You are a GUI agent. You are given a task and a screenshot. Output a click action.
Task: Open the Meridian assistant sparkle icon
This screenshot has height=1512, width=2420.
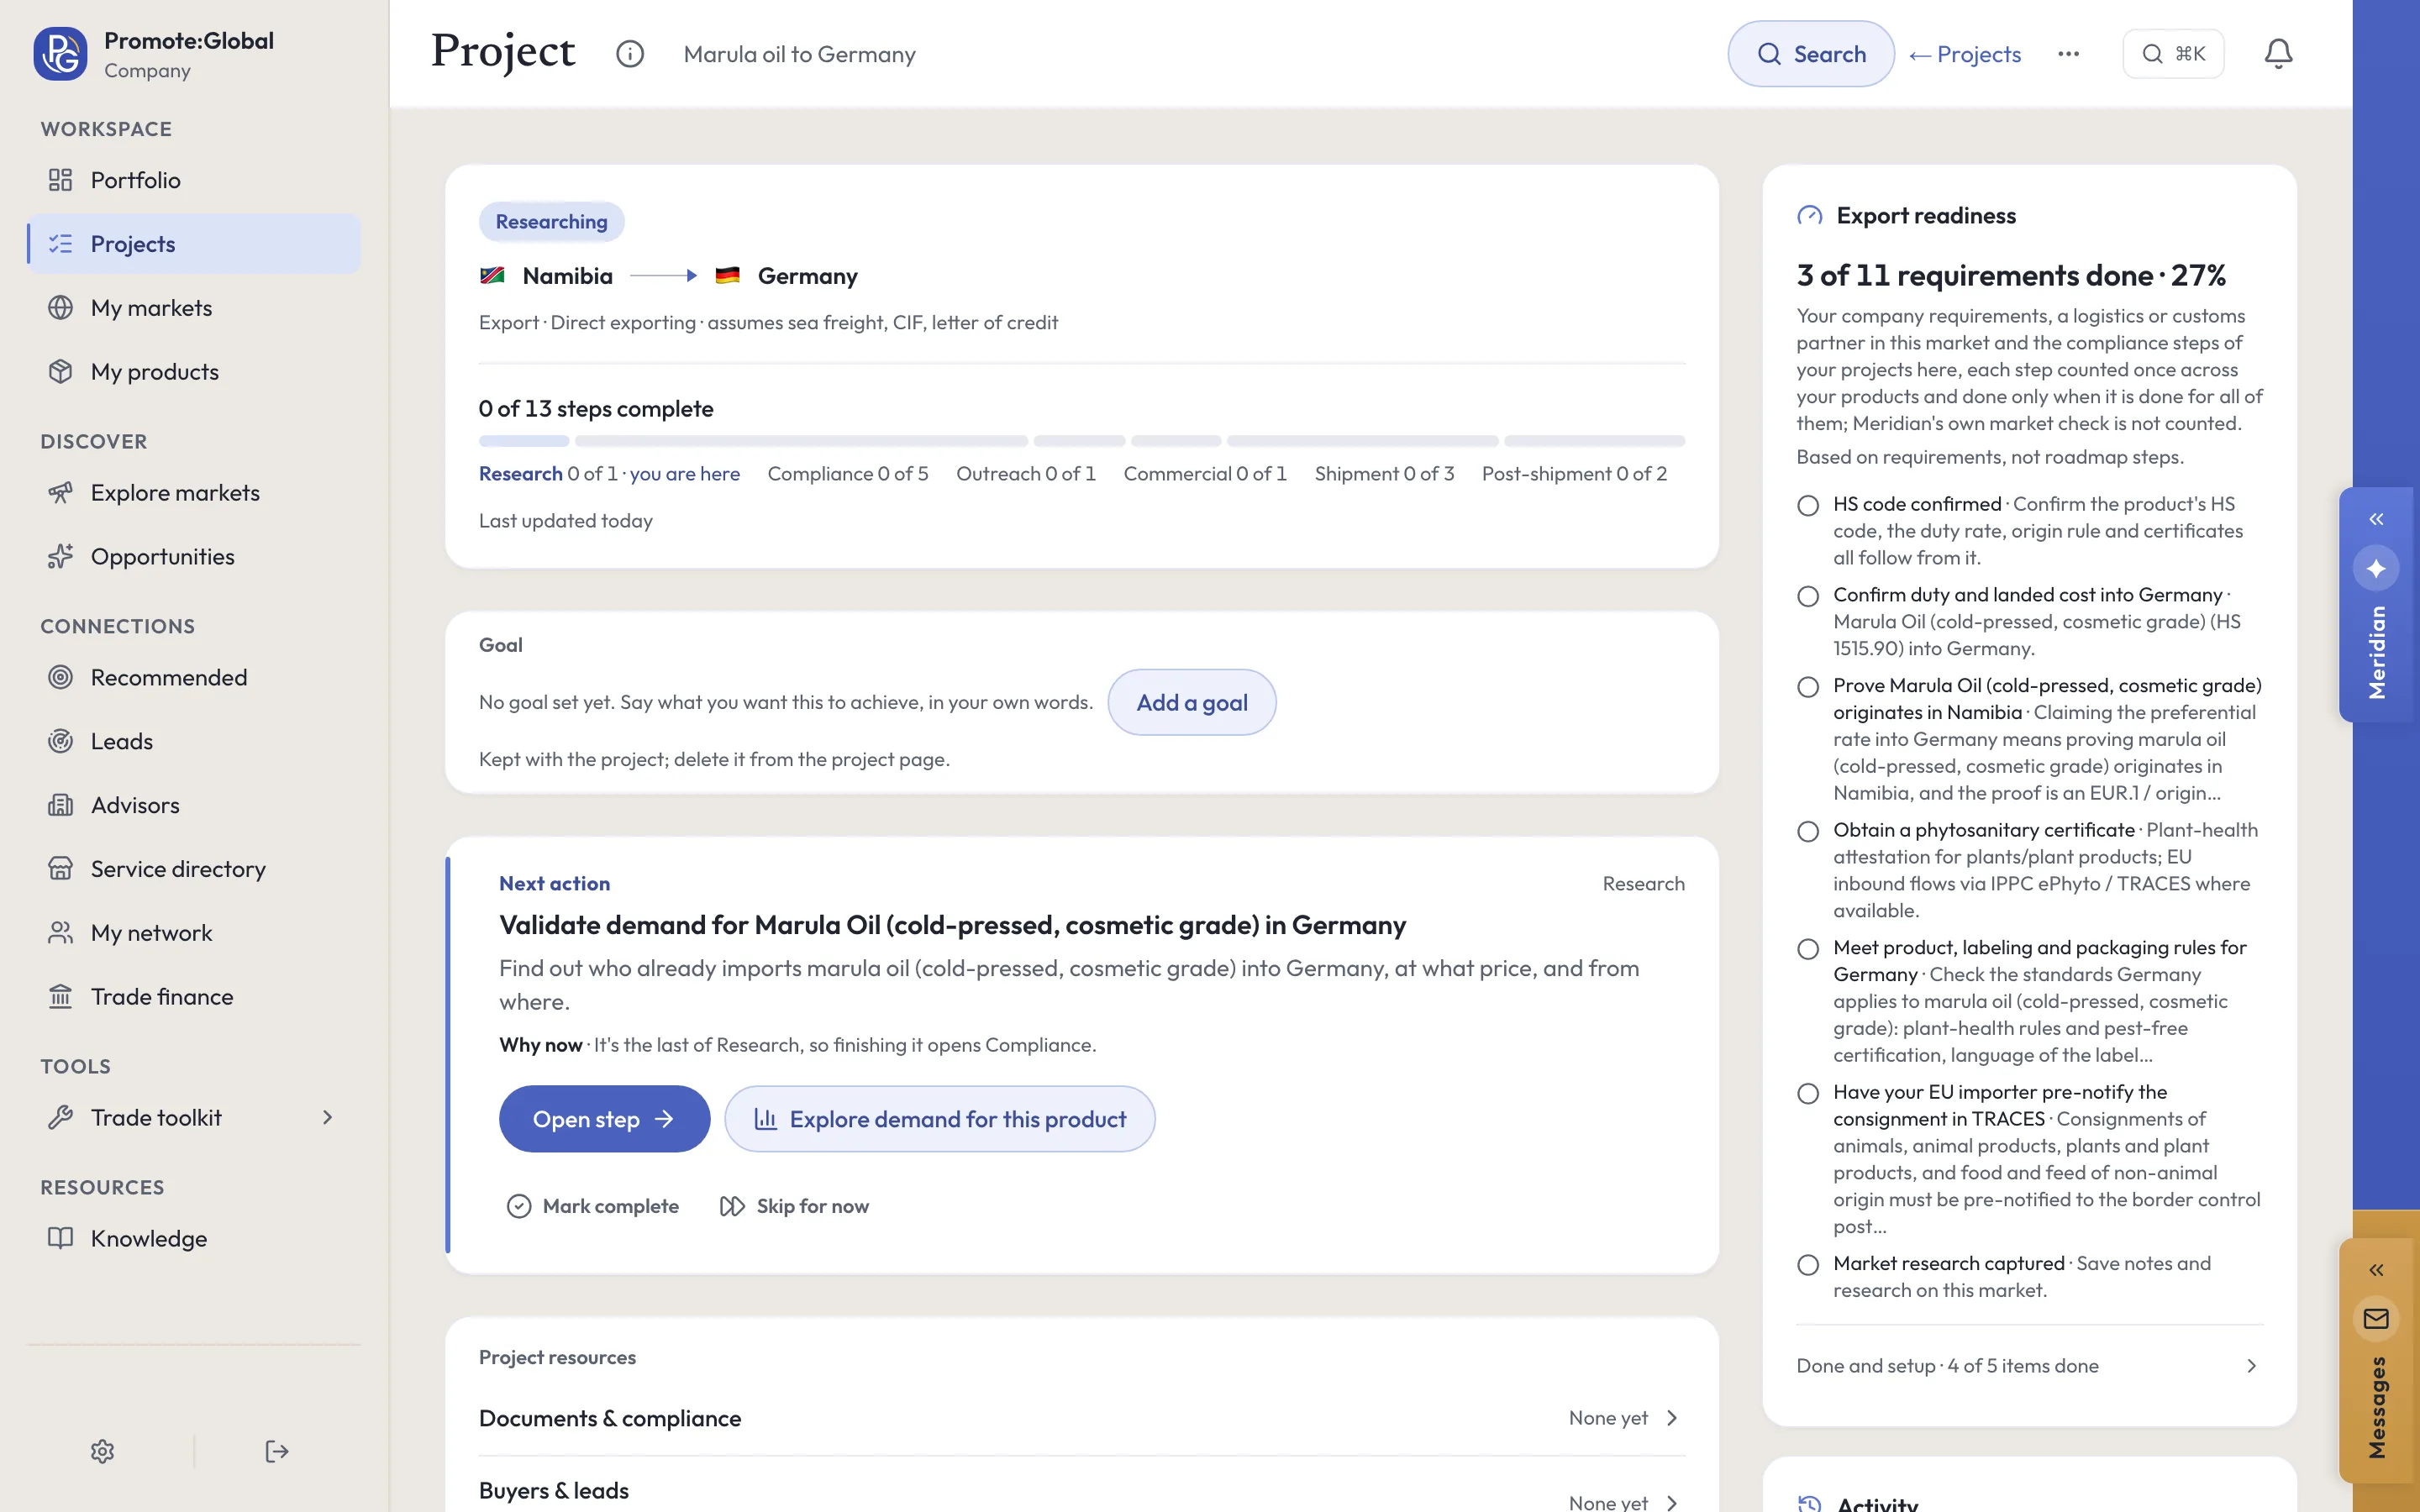tap(2376, 569)
